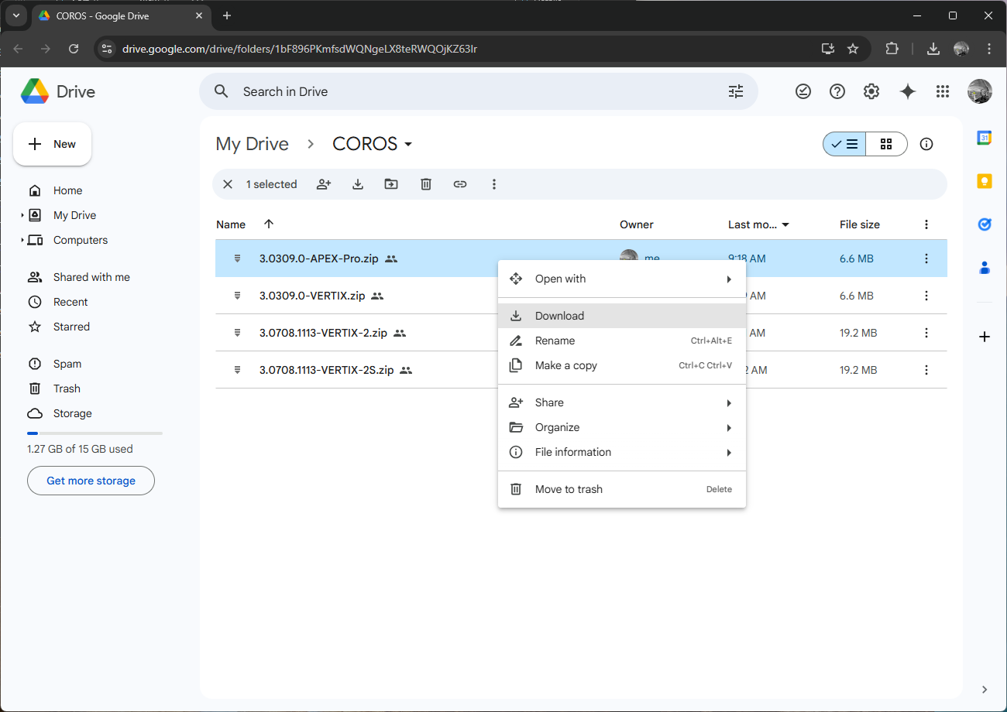Go to My Drive breadcrumb
The image size is (1007, 712).
click(252, 144)
